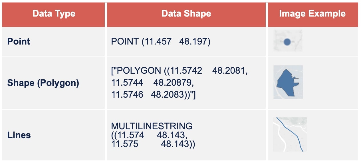Open the blue polygon shape example image

(288, 82)
